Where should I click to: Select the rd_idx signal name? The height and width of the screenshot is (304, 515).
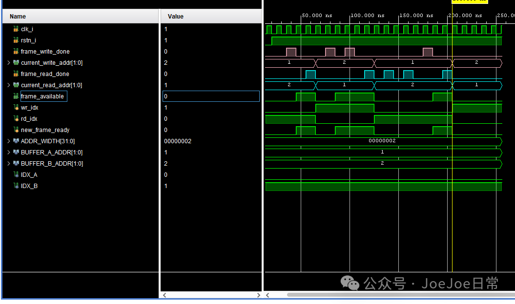click(x=29, y=119)
